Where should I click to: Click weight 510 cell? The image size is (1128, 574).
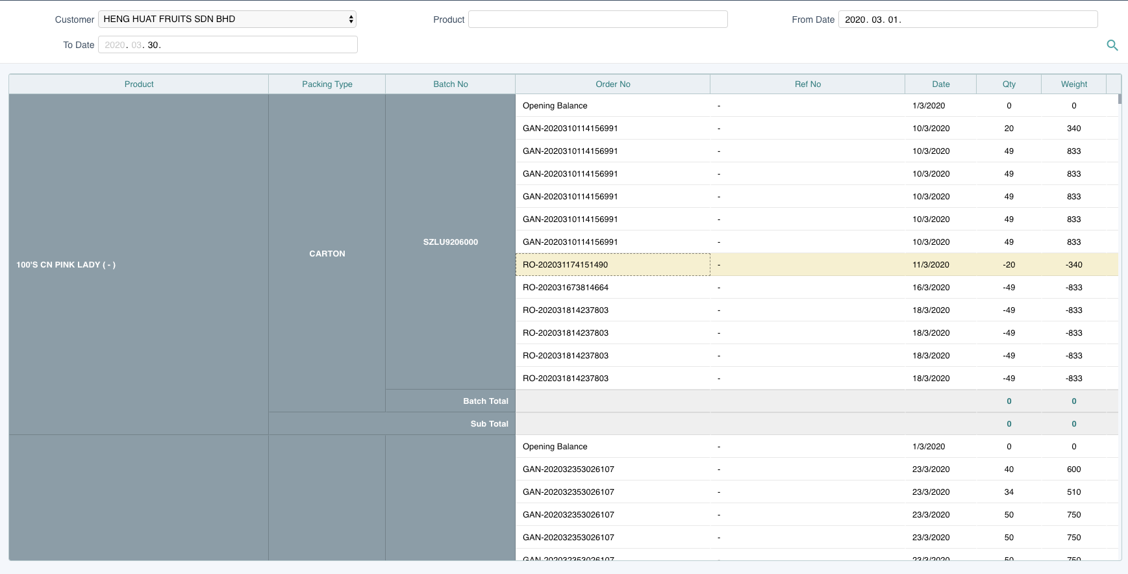(x=1074, y=492)
